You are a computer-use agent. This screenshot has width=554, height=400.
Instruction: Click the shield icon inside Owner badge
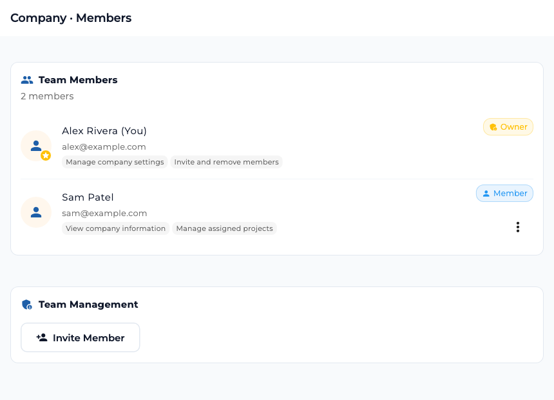pyautogui.click(x=493, y=127)
